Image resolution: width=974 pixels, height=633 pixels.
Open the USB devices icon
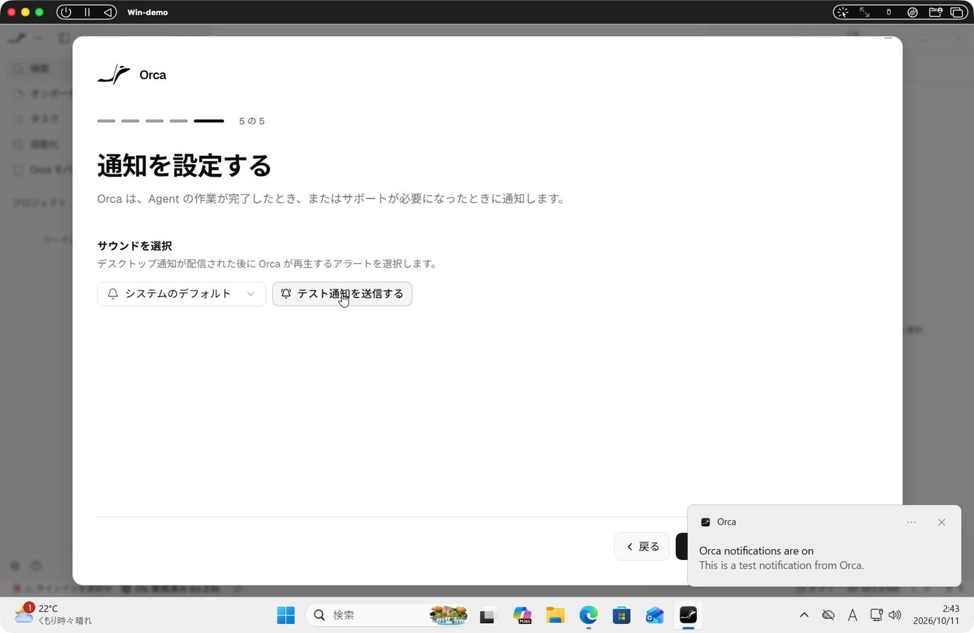click(889, 12)
